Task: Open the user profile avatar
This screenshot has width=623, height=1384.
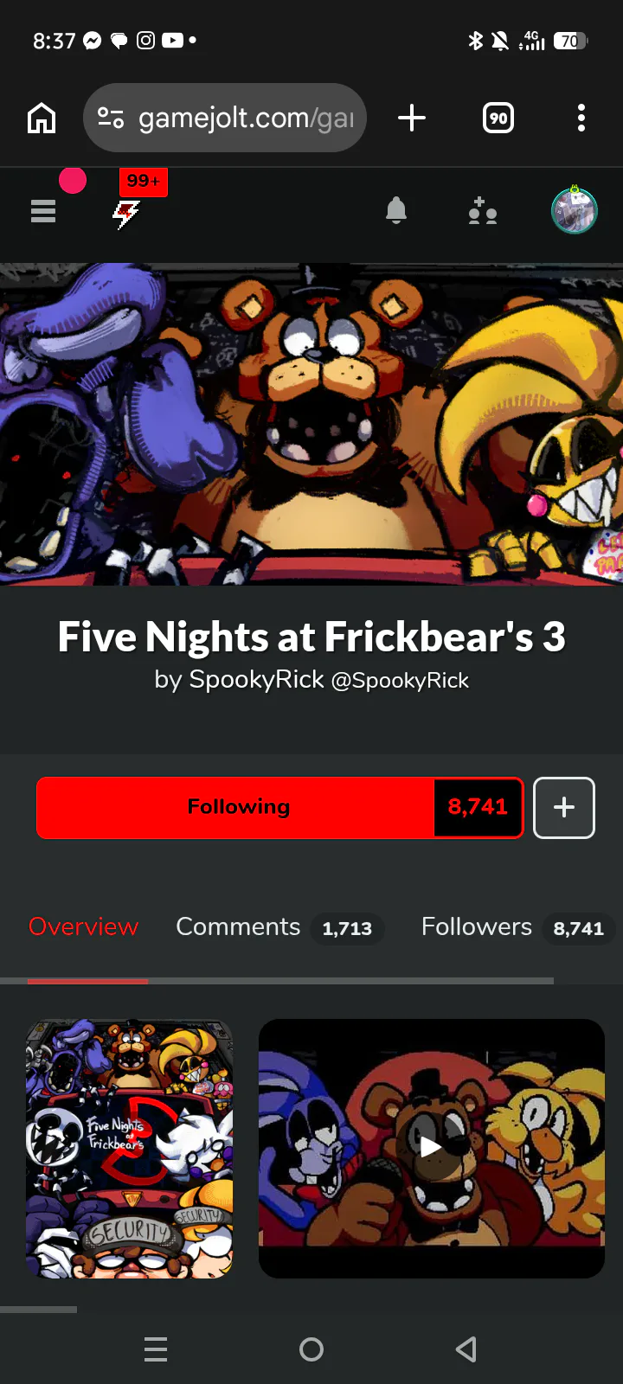Action: pos(575,210)
